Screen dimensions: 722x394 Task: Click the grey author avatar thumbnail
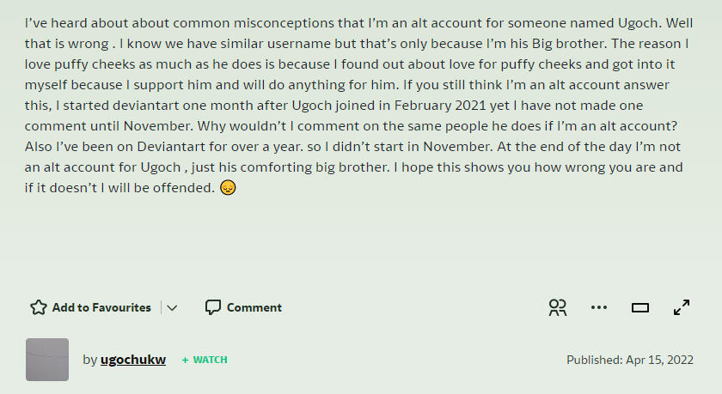pyautogui.click(x=47, y=360)
